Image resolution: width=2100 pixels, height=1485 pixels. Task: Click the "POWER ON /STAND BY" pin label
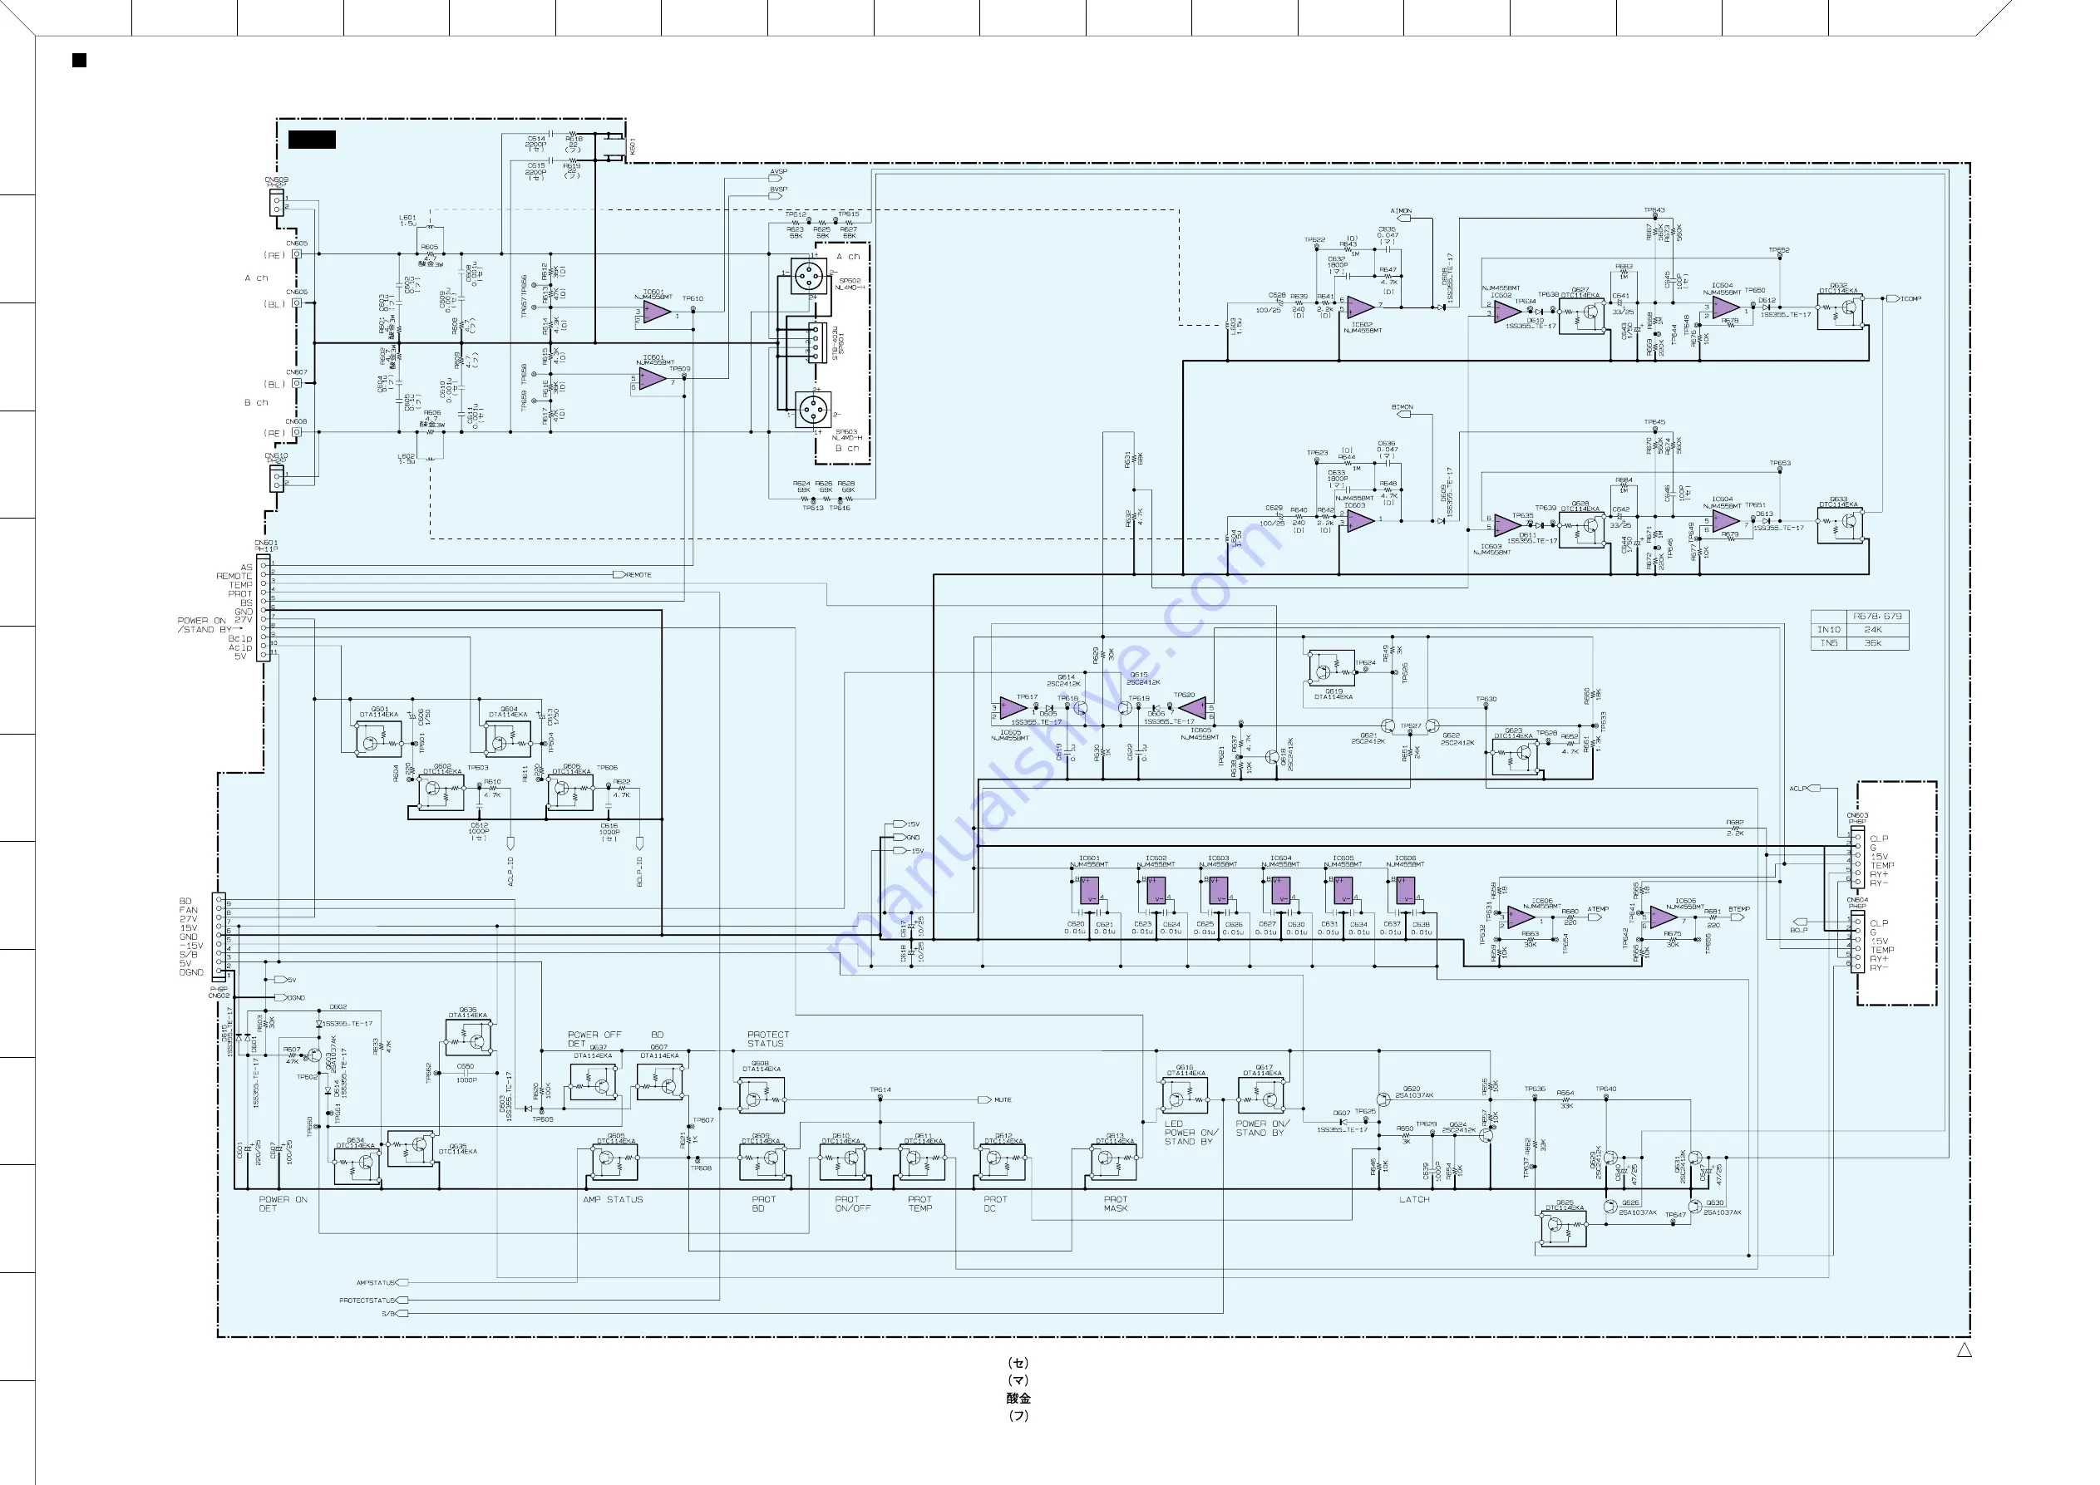pos(203,625)
